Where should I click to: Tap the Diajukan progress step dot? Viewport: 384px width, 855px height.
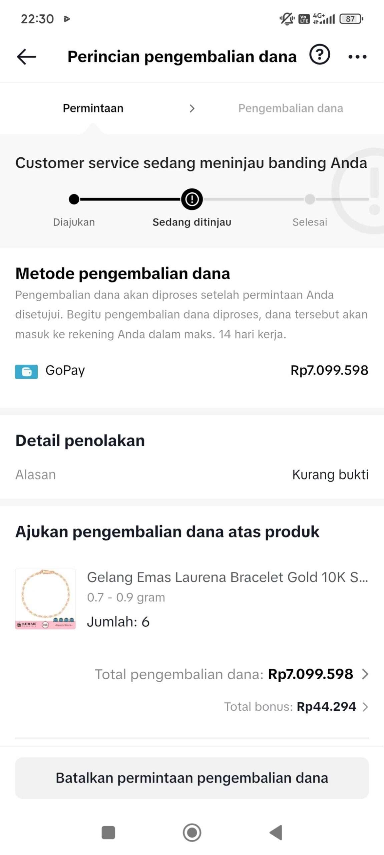pyautogui.click(x=74, y=199)
